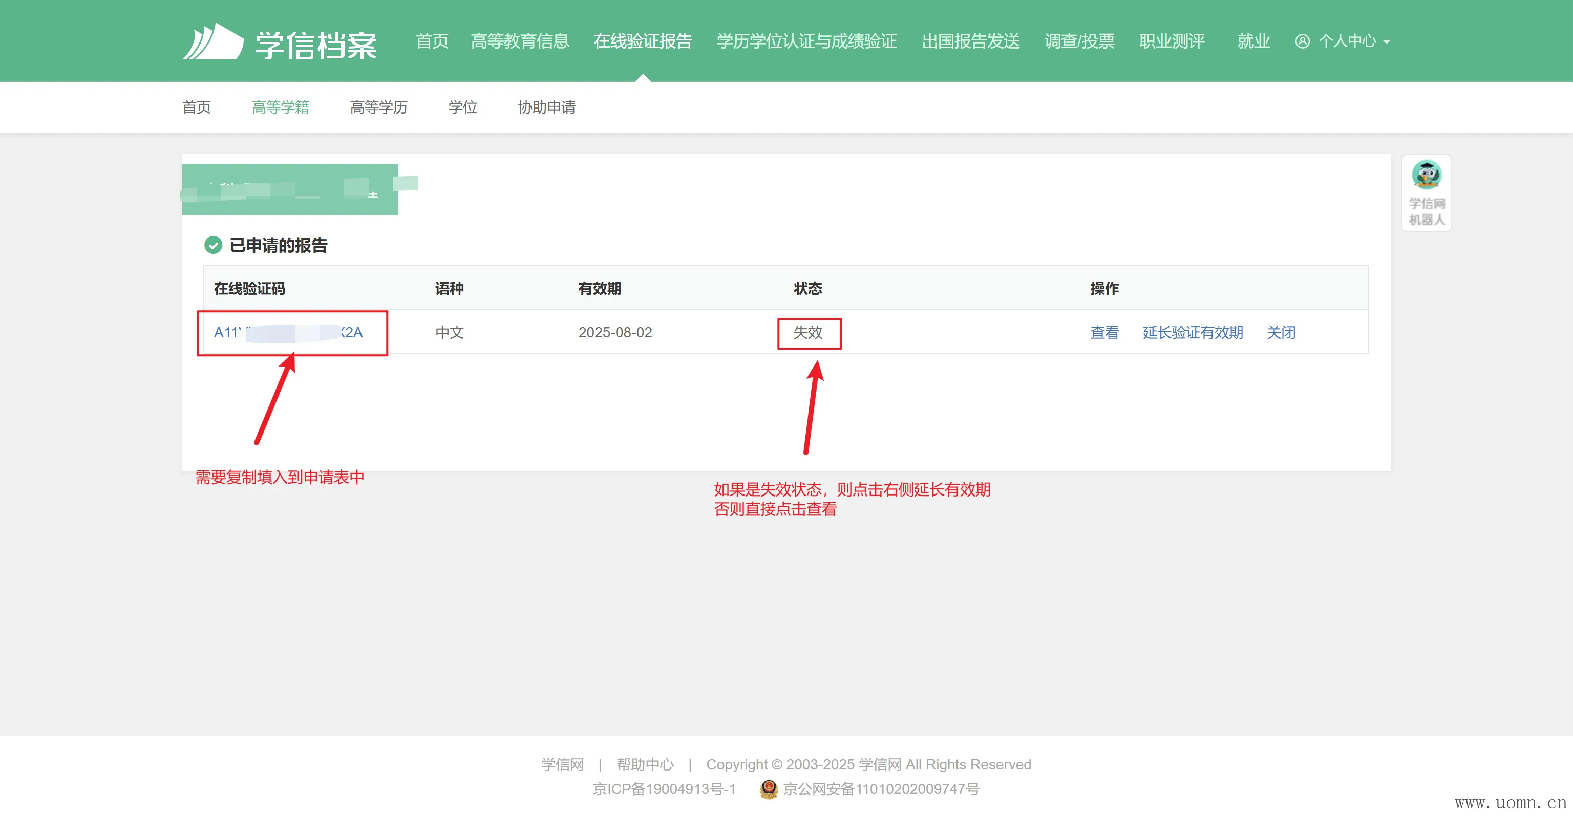Click the 个人中心 user avatar icon
This screenshot has width=1573, height=818.
click(1302, 41)
